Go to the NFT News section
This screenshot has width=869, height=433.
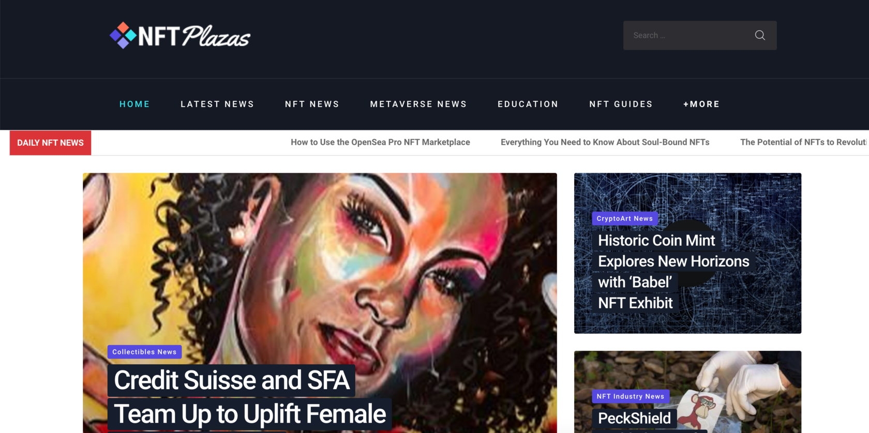(x=312, y=104)
